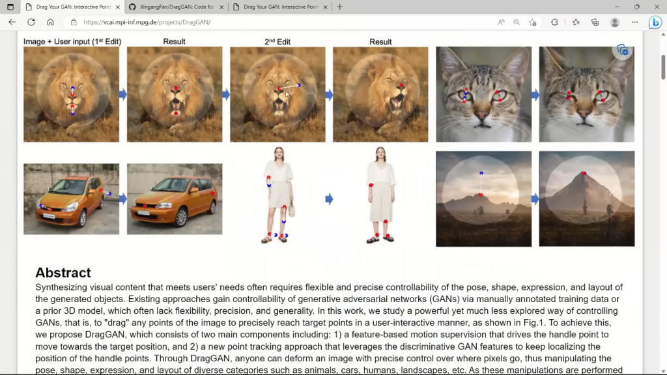The image size is (667, 375).
Task: Go back to the previous page
Action: point(12,22)
